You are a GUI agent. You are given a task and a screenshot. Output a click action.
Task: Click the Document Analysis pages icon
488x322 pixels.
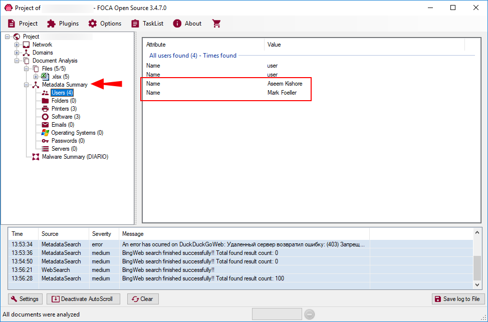click(27, 61)
